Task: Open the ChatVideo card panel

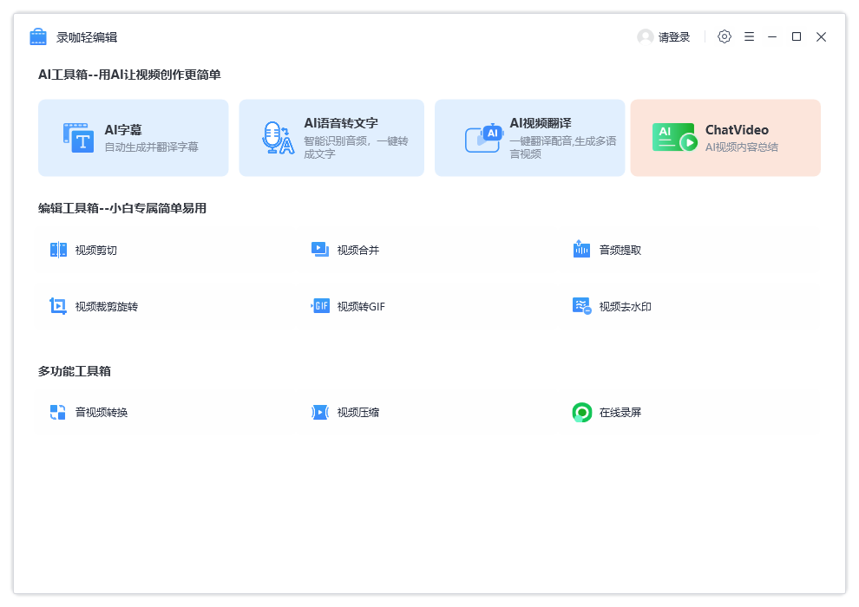Action: pyautogui.click(x=725, y=137)
